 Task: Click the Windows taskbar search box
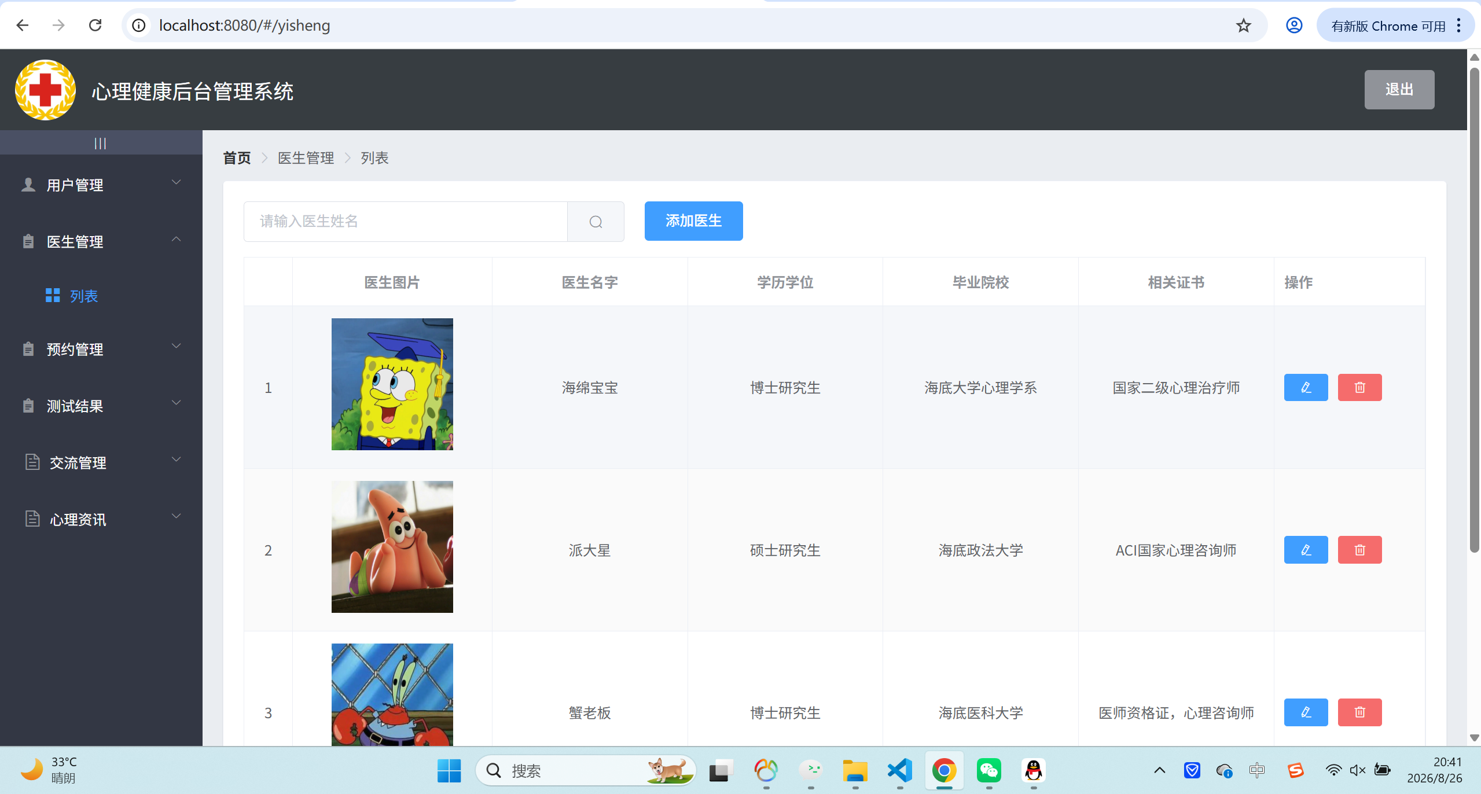(585, 770)
